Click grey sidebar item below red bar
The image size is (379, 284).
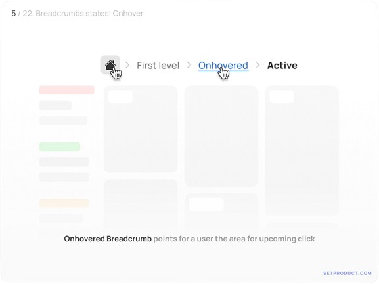coord(55,105)
